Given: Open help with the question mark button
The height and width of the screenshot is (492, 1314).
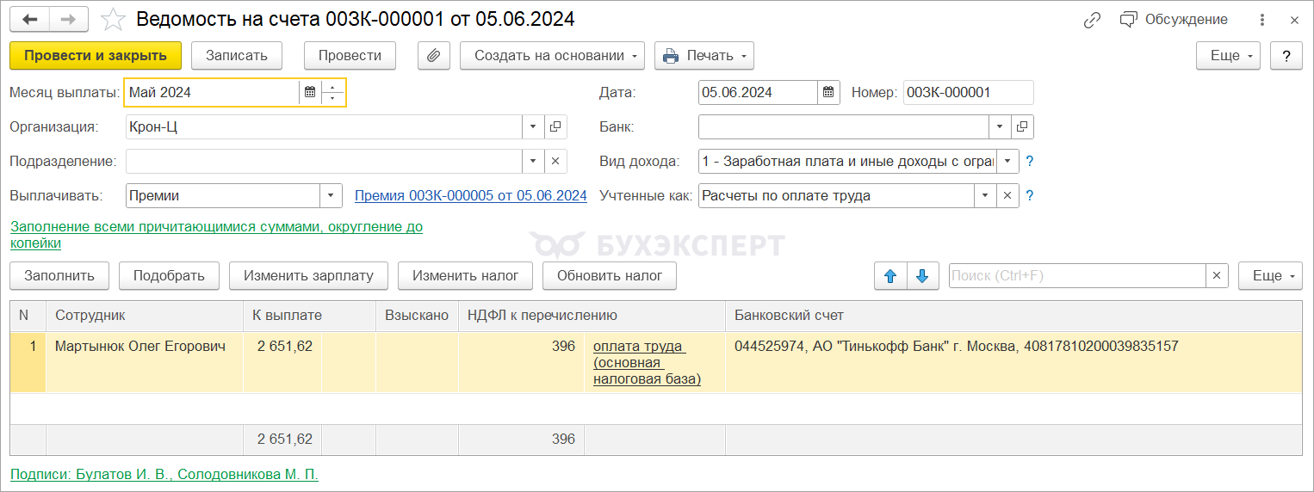Looking at the screenshot, I should [x=1286, y=56].
